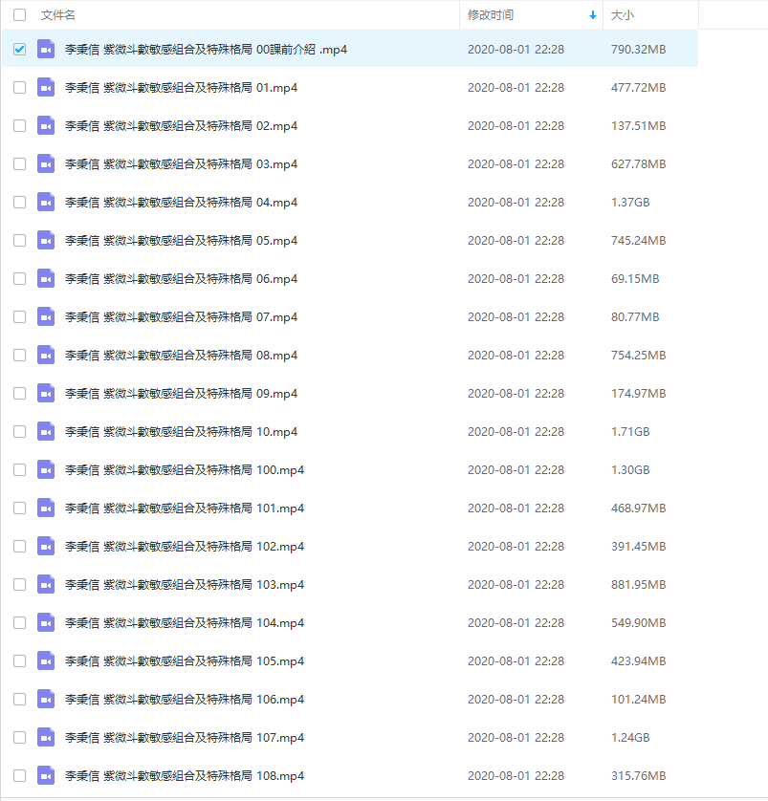Screen dimensions: 768x801
Task: Click video icon for 00課前介紹 file
Action: (x=46, y=49)
